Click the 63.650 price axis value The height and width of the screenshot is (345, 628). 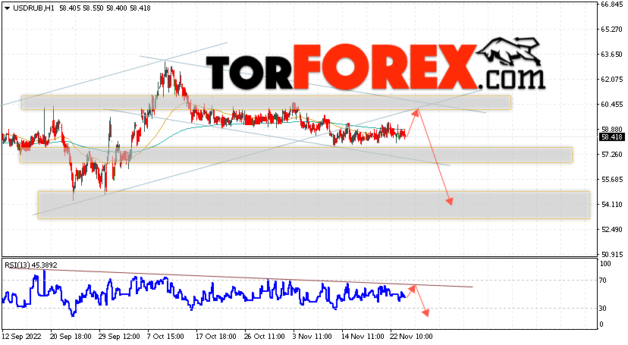click(611, 54)
